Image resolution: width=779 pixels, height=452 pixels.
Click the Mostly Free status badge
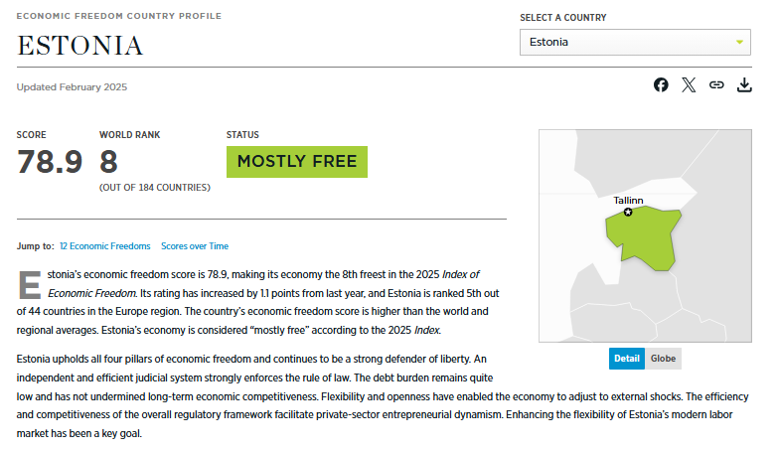[x=297, y=162]
